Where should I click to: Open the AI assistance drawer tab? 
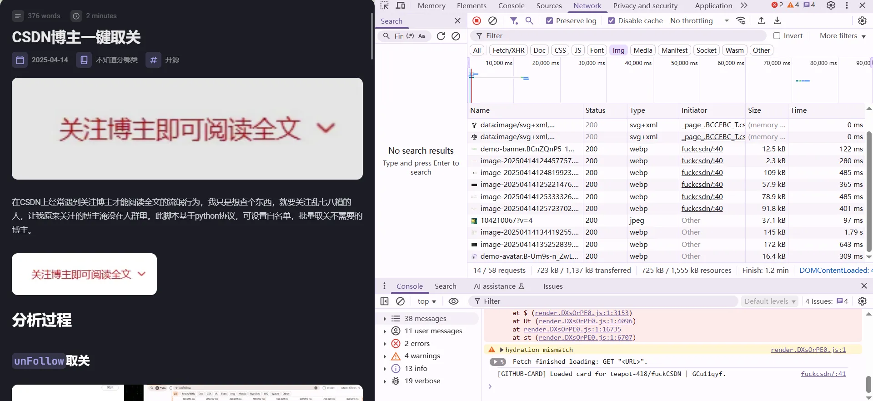(x=499, y=286)
